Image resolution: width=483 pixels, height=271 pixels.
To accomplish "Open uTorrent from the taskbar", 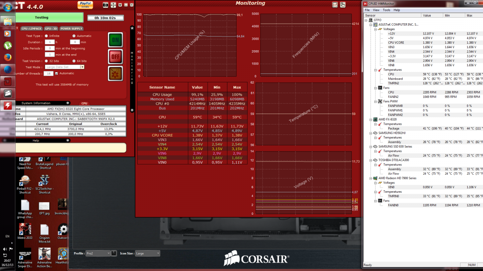I will pyautogui.click(x=7, y=45).
